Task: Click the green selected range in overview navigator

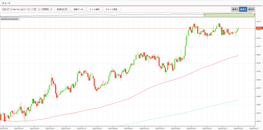Action: (x=229, y=15)
